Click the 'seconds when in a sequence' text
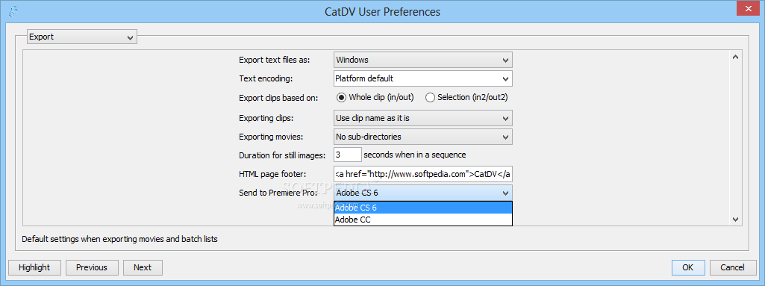Viewport: 765px width, 286px height. pos(415,155)
